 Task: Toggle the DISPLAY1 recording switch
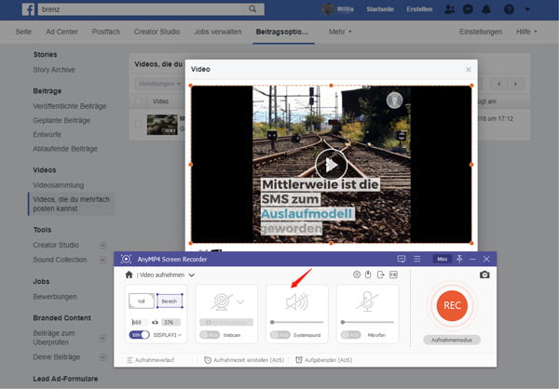tap(139, 334)
